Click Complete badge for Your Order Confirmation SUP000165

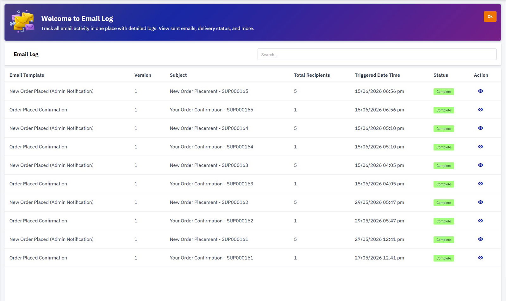coord(444,110)
